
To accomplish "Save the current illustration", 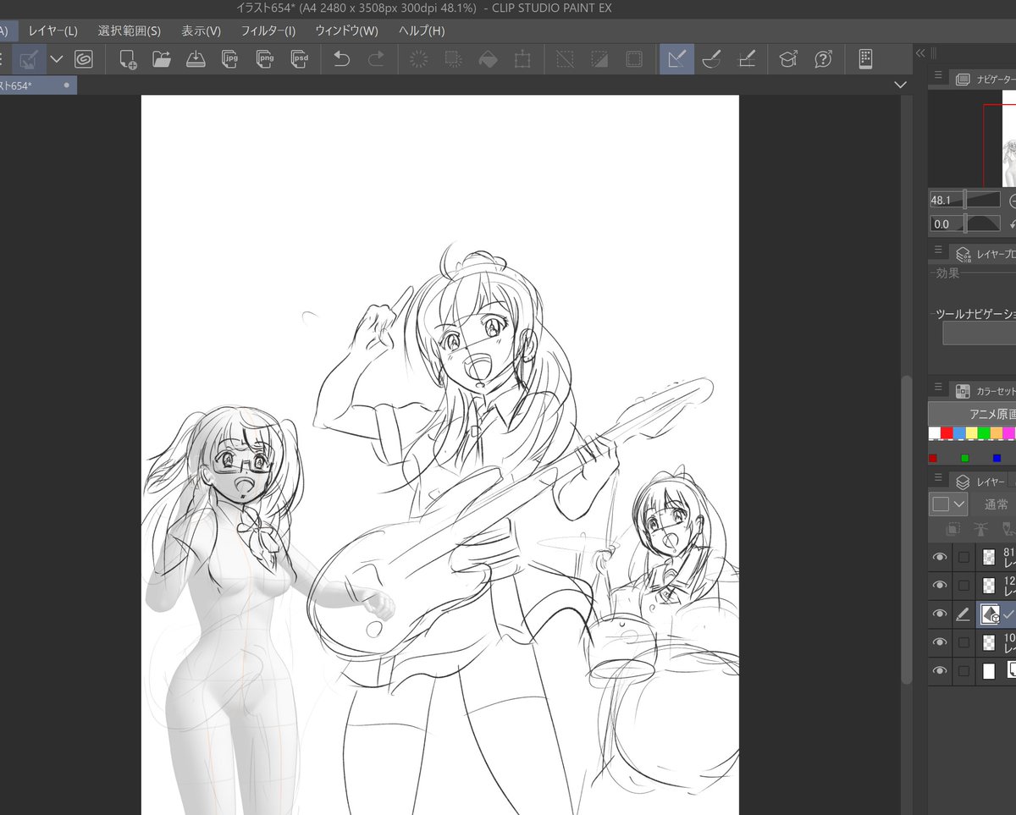I will point(196,59).
